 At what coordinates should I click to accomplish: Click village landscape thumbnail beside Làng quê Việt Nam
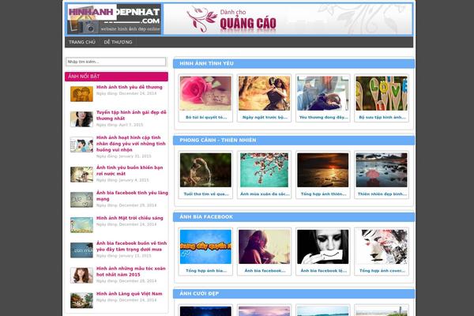(81, 300)
